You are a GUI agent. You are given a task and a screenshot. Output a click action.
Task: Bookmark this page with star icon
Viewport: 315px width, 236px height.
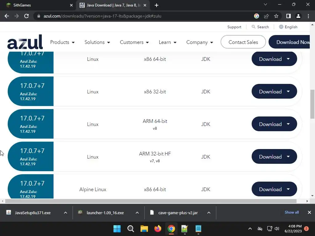(276, 16)
